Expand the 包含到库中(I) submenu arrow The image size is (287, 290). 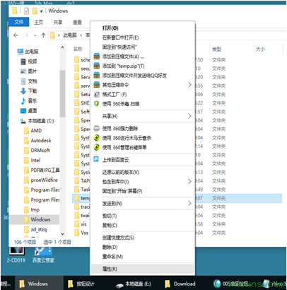click(x=189, y=181)
